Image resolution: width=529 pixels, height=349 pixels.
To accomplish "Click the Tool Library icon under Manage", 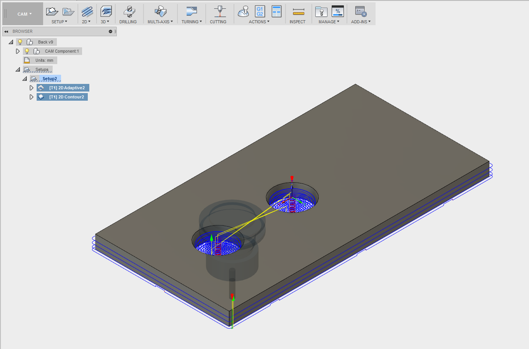I will point(321,12).
